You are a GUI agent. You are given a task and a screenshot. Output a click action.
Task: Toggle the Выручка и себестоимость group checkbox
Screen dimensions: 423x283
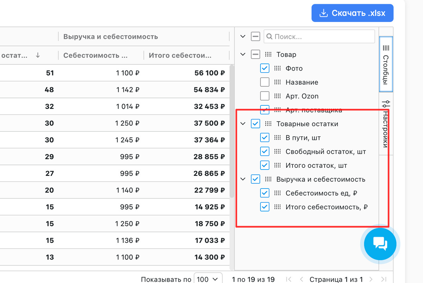(256, 179)
